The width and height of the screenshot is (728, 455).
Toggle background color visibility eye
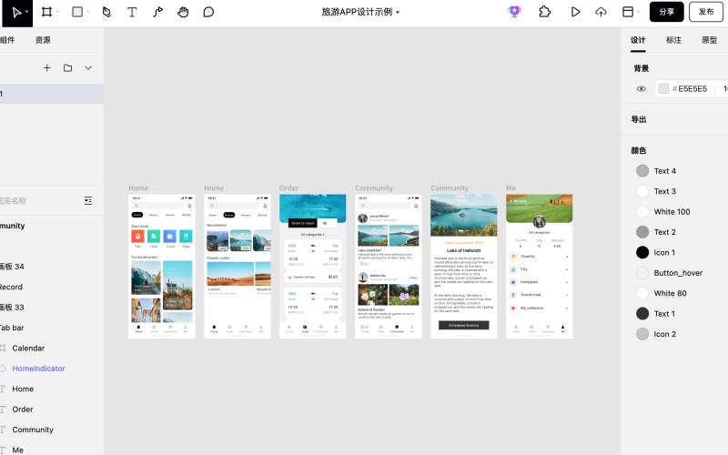click(642, 88)
